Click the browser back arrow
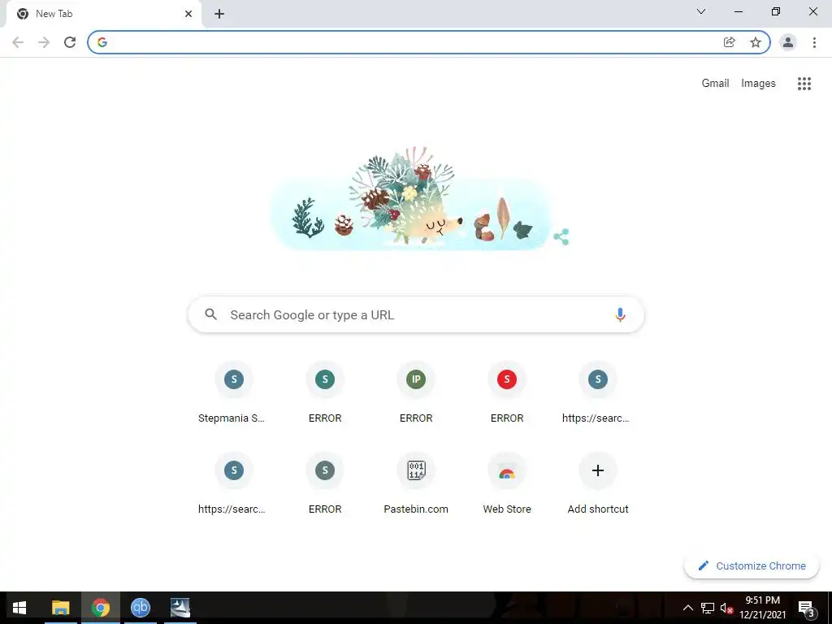832x624 pixels. pyautogui.click(x=18, y=42)
